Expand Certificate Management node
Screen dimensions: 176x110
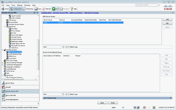[x=2, y=65]
